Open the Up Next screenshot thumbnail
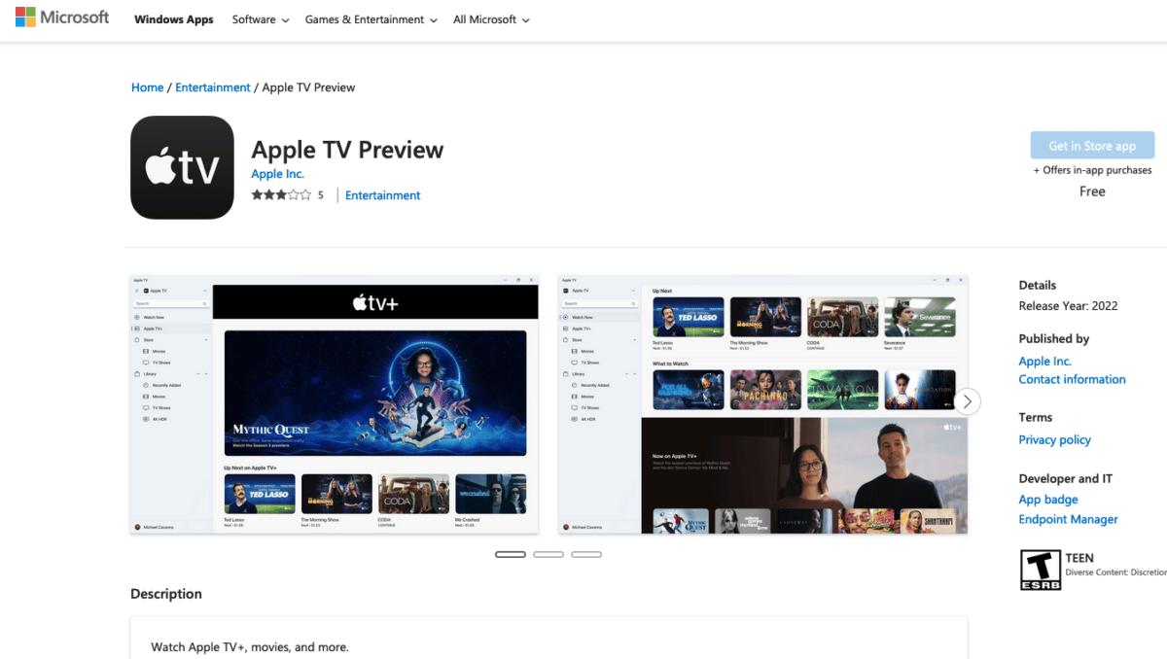Viewport: 1167px width, 659px height. coord(763,403)
